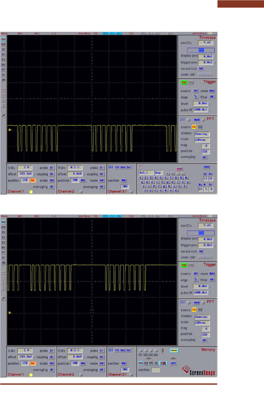Image resolution: width=264 pixels, height=398 pixels.
Task: Click the dx8_1 filename input field
Action: click(x=146, y=173)
